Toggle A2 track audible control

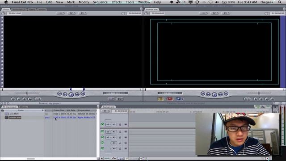pyautogui.click(x=102, y=137)
